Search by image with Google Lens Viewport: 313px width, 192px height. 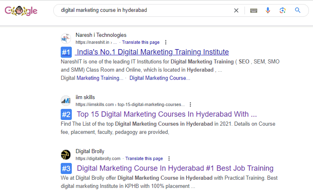(x=282, y=11)
